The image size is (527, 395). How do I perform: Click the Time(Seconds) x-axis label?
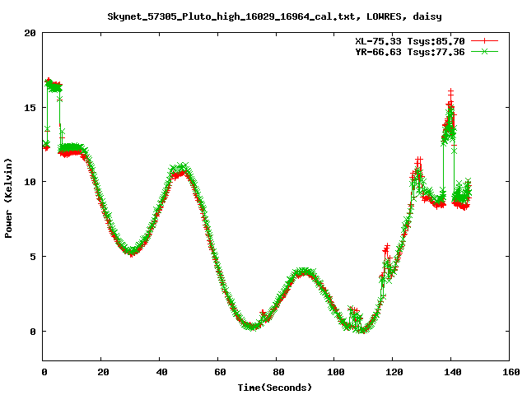point(274,388)
